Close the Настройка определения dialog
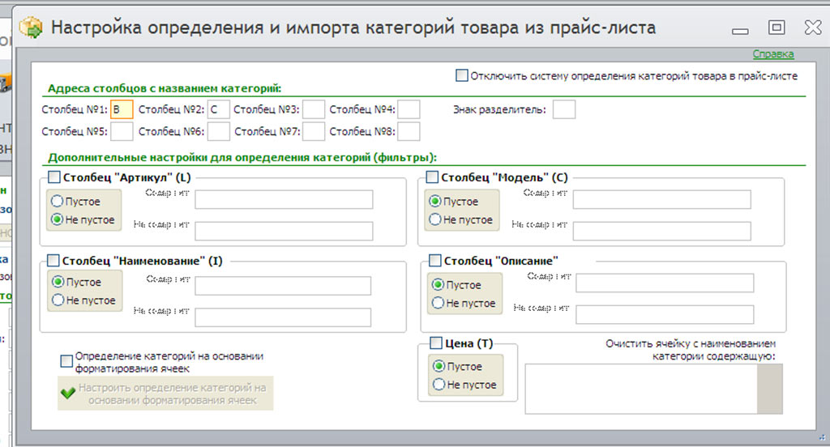Screen dimensions: 830x447 tap(812, 27)
